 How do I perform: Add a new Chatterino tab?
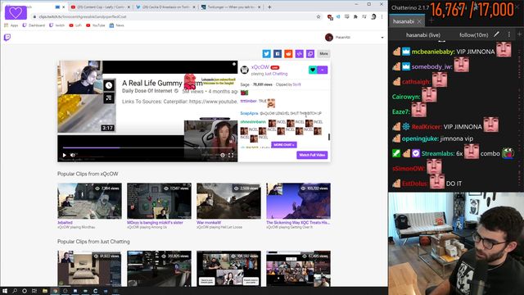[431, 20]
